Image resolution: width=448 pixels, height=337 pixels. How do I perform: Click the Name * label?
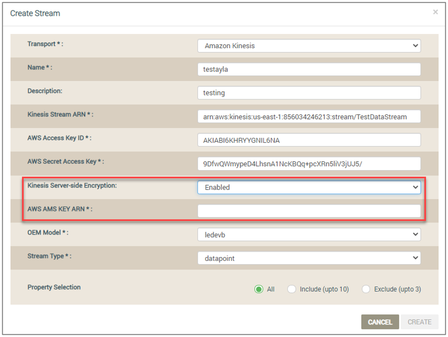[40, 68]
